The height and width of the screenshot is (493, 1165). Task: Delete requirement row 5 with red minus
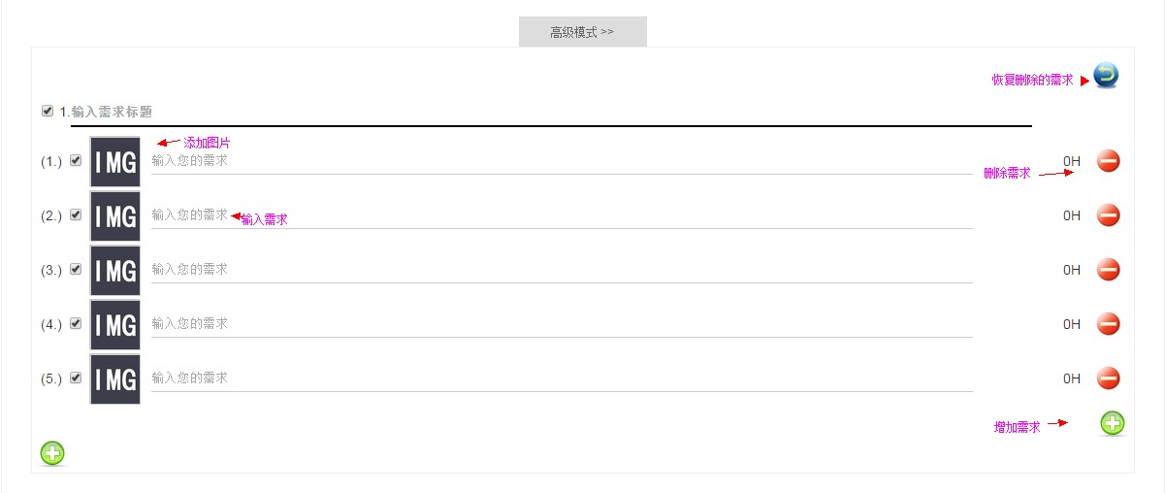[1108, 378]
